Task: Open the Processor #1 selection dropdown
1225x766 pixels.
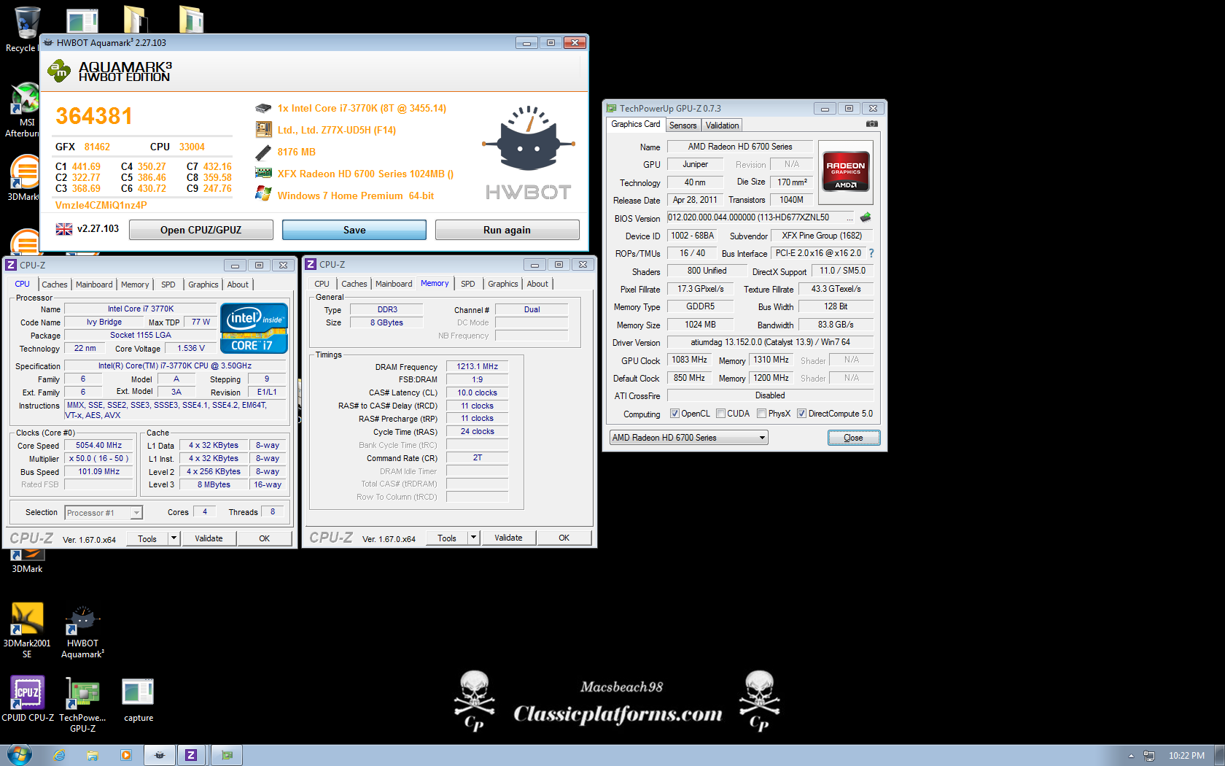Action: (104, 513)
